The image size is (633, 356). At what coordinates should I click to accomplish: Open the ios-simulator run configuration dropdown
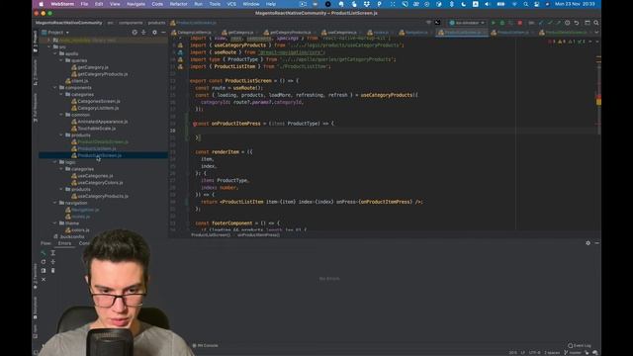click(x=466, y=23)
